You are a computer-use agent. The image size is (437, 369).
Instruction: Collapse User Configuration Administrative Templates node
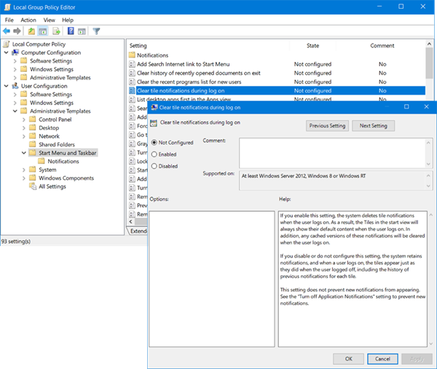coord(15,111)
